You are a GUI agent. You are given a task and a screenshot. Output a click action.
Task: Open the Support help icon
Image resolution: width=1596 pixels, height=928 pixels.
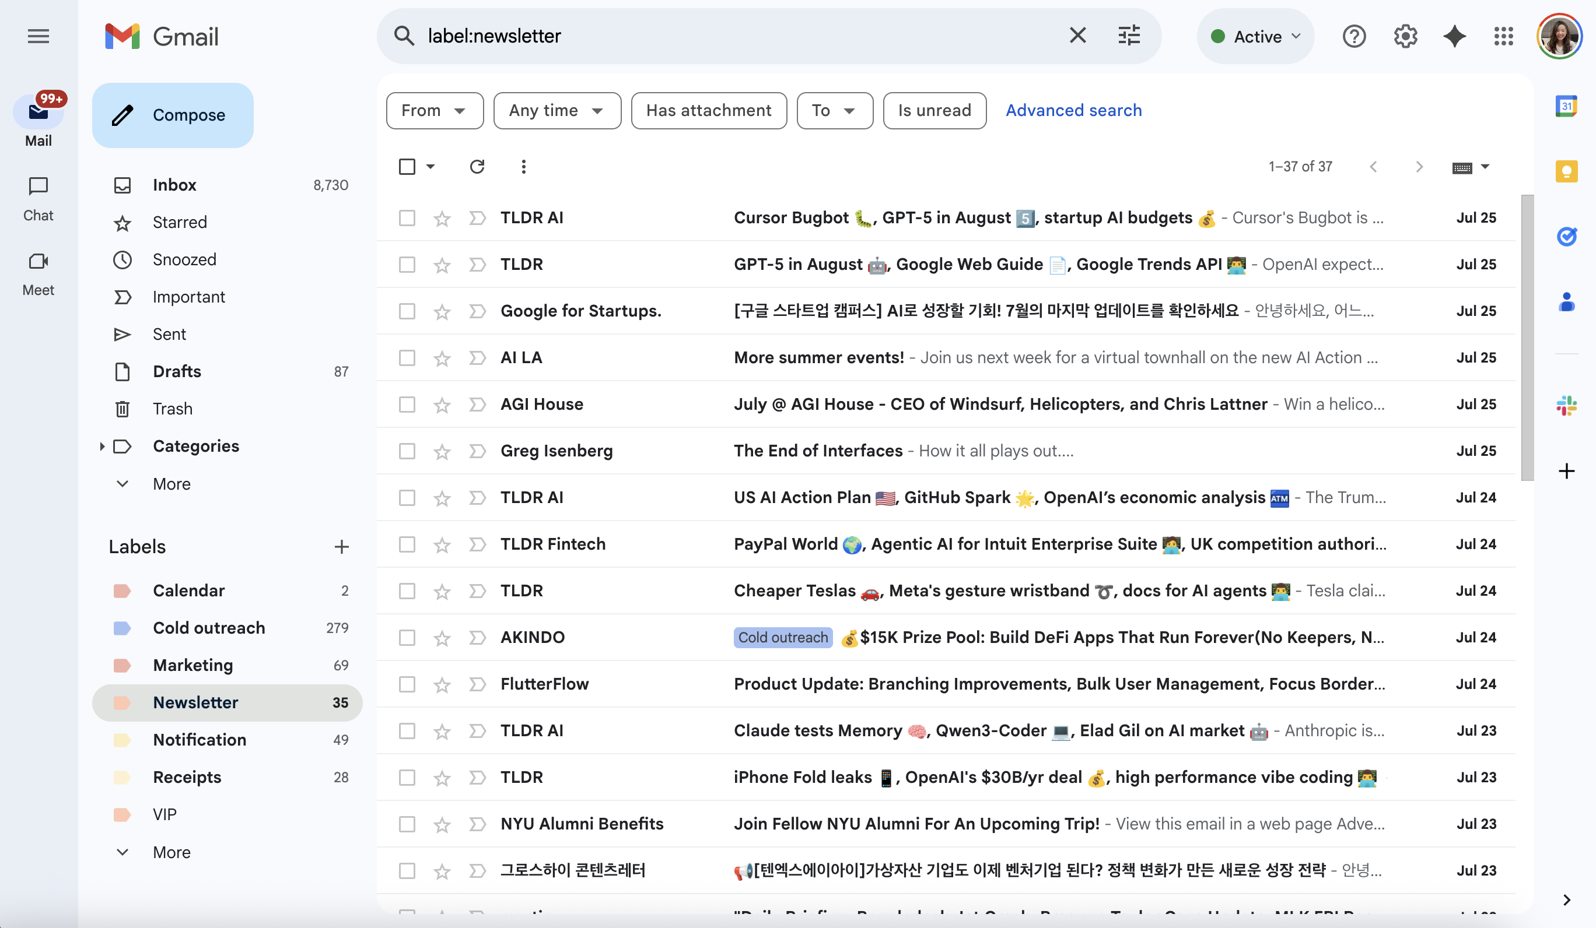click(x=1354, y=37)
